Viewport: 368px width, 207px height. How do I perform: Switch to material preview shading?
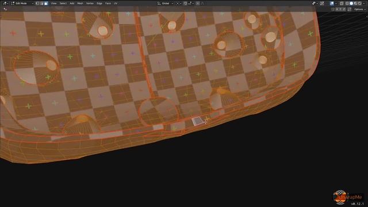[x=355, y=3]
